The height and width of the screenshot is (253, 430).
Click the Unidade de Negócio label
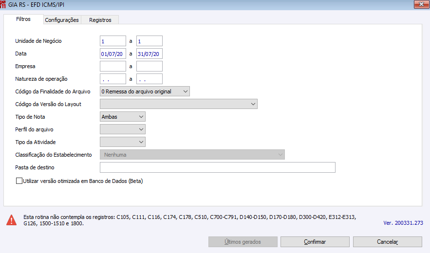(x=38, y=41)
